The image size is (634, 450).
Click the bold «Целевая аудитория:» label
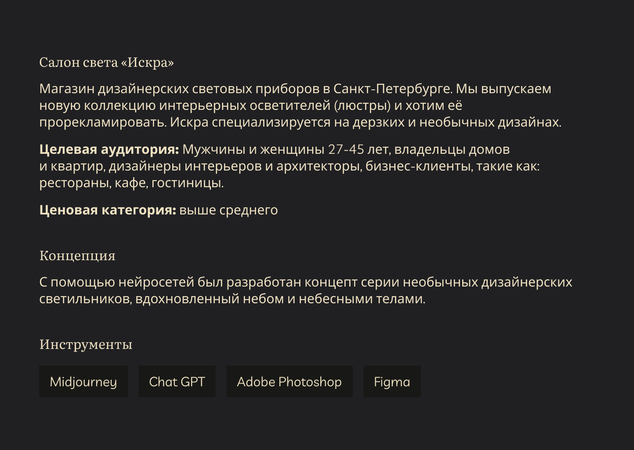click(x=109, y=149)
